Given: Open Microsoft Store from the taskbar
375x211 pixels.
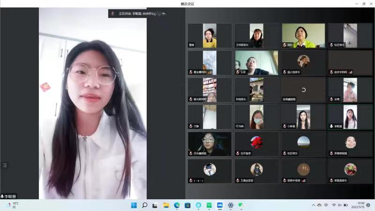Looking at the screenshot, I should [x=187, y=205].
